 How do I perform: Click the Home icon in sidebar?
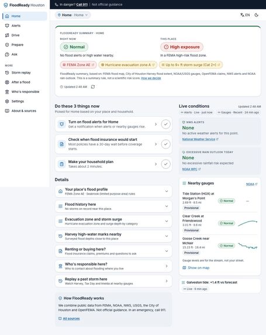(7, 16)
